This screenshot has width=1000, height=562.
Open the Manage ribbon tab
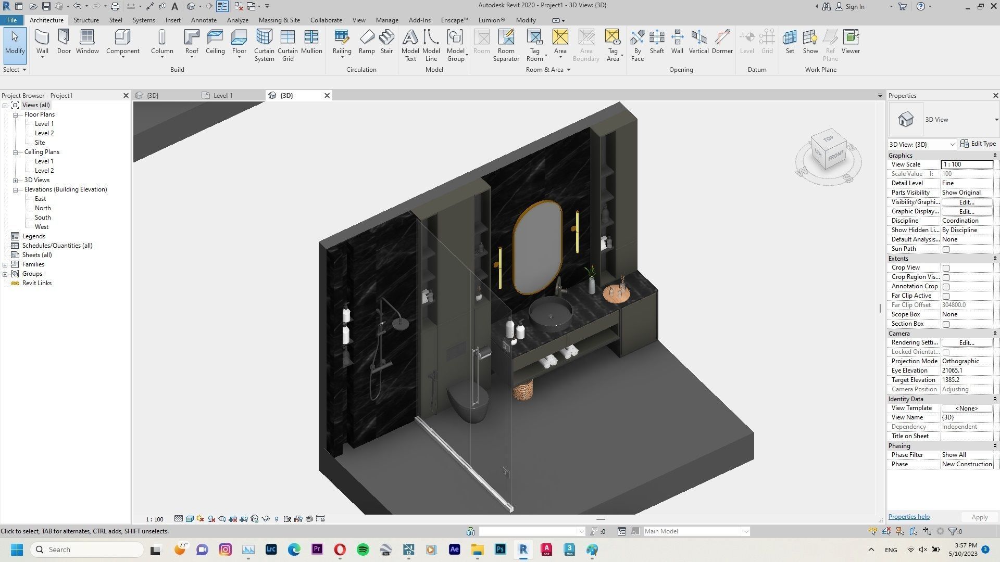click(387, 20)
